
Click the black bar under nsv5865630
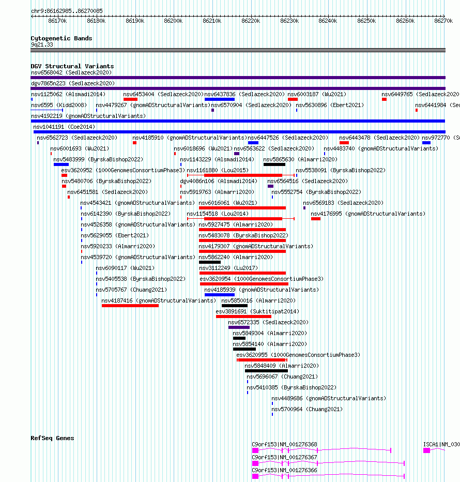point(274,164)
